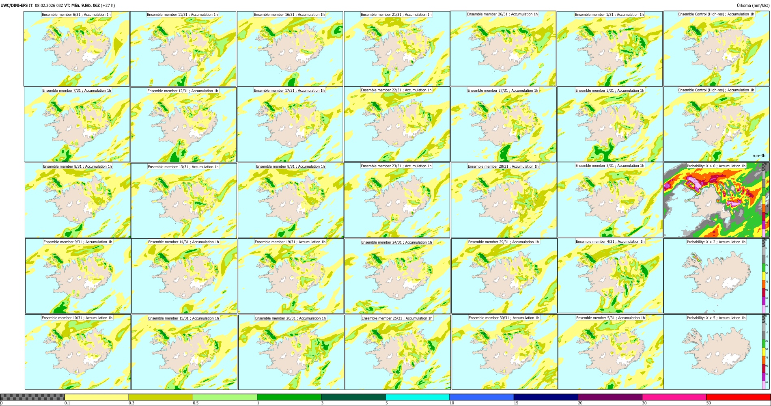Click the 'Ensemble member 5/31 ; Accumulation 1h' label
Viewport: 771px width, 406px height.
pos(610,318)
